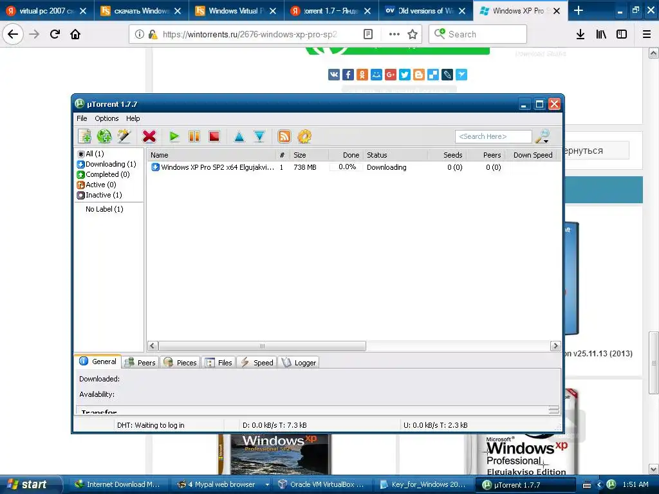This screenshot has height=494, width=659.
Task: Open RSS Downloader orange feed icon
Action: click(284, 136)
